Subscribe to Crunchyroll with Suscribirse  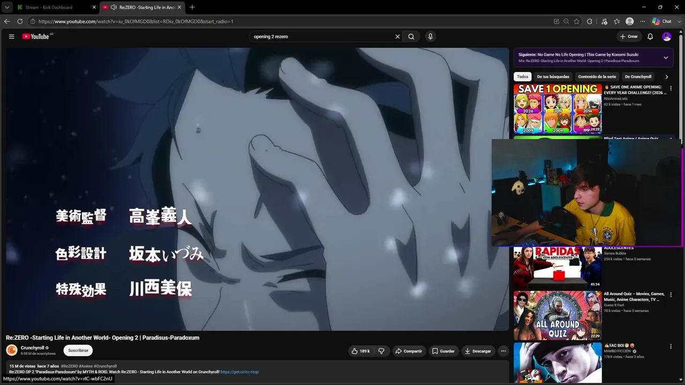78,350
